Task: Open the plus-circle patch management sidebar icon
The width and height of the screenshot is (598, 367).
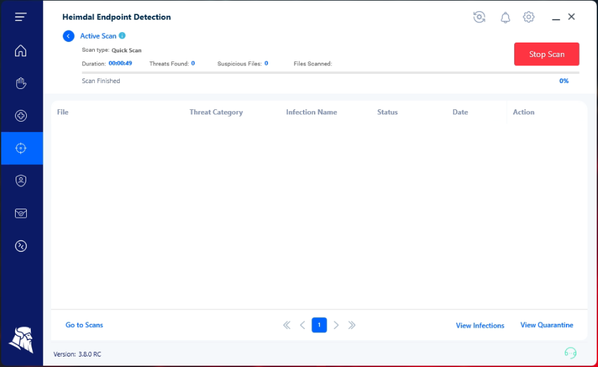Action: (x=20, y=116)
